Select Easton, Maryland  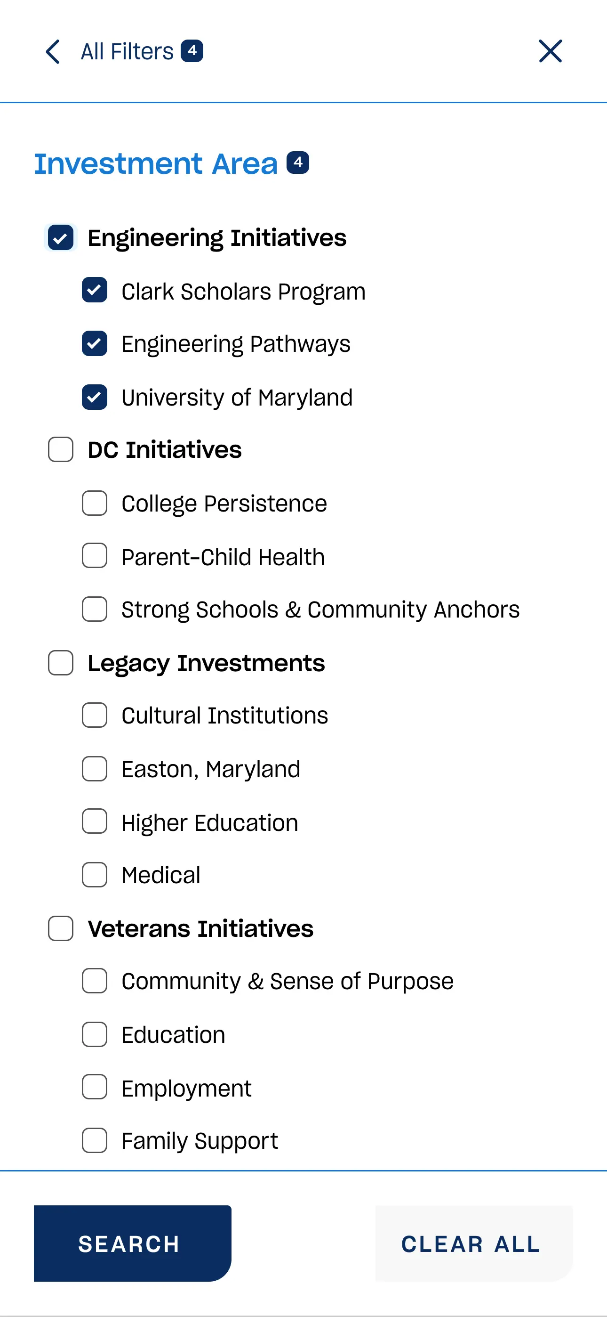point(95,769)
